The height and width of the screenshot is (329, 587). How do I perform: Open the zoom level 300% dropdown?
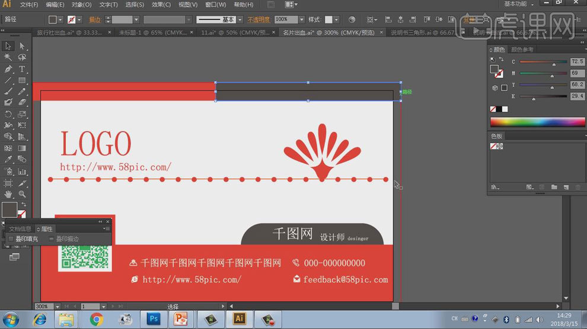(58, 307)
